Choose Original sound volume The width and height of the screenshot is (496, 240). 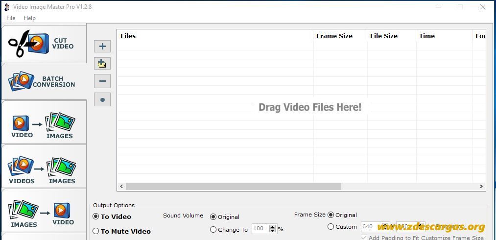(x=225, y=217)
